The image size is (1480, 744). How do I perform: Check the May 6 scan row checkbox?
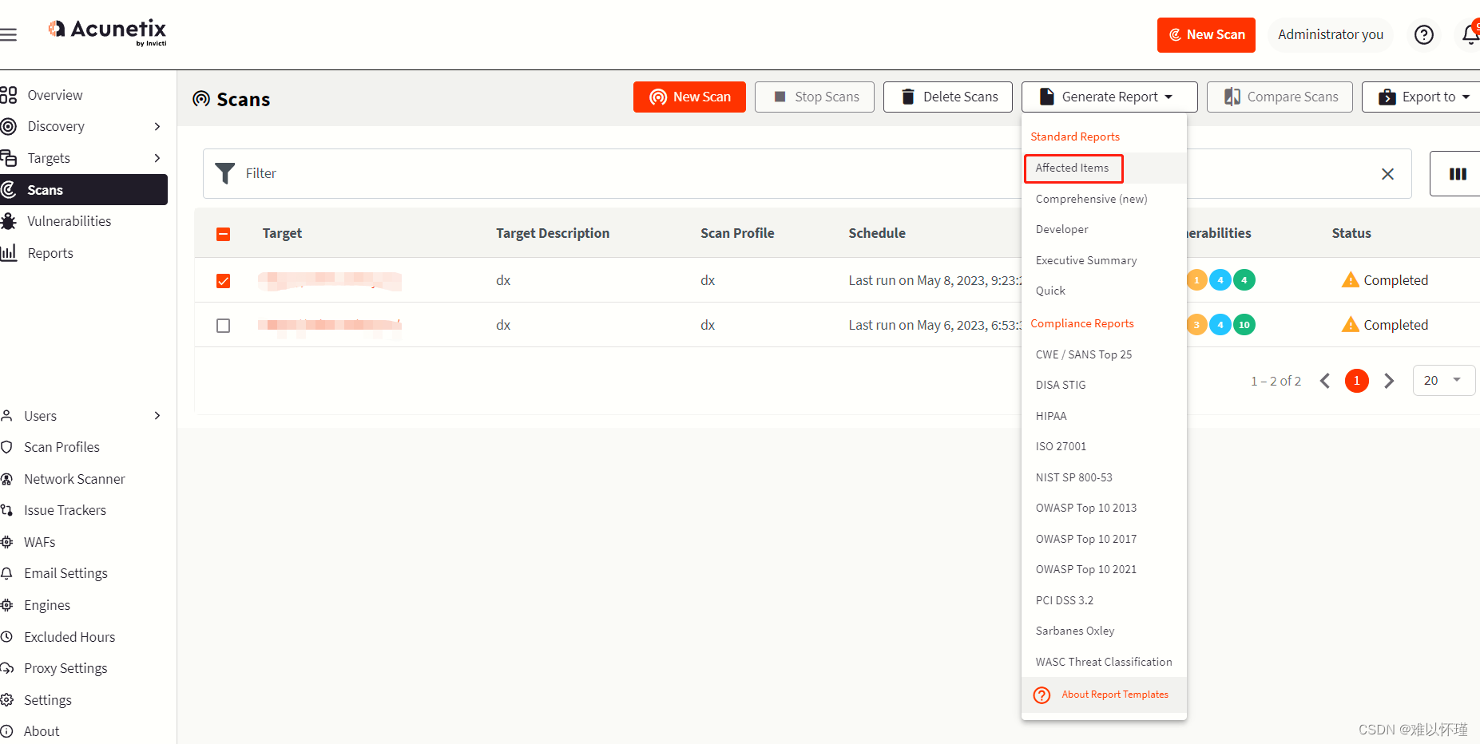[x=224, y=326]
